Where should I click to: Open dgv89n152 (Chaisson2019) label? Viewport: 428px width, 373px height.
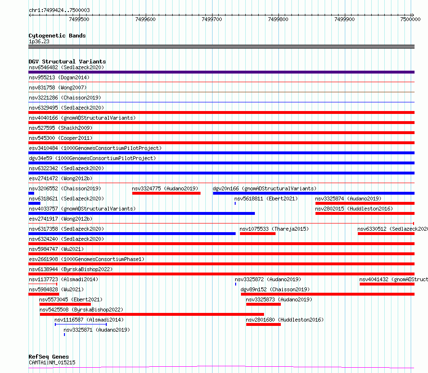pyautogui.click(x=275, y=289)
